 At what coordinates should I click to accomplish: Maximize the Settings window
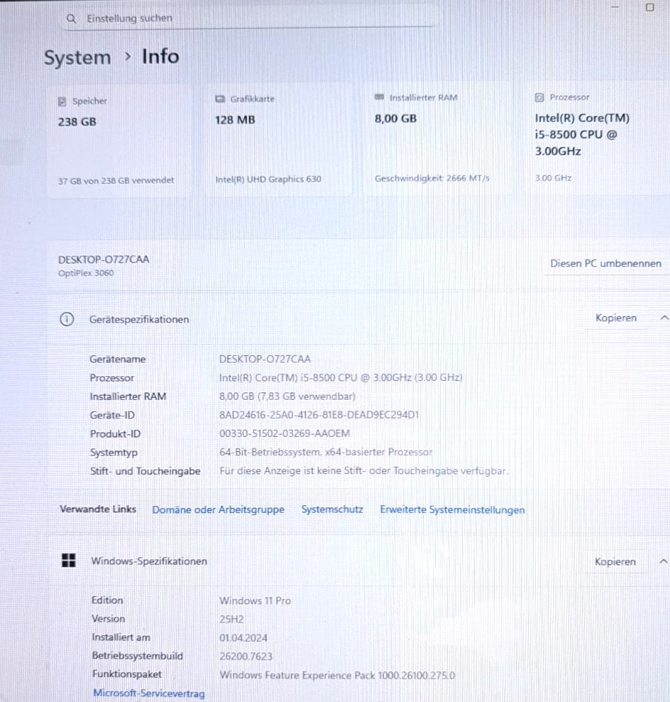(x=650, y=7)
